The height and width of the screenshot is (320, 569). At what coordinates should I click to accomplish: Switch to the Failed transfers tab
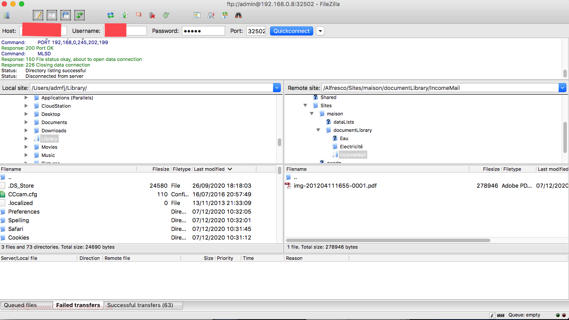coord(78,305)
